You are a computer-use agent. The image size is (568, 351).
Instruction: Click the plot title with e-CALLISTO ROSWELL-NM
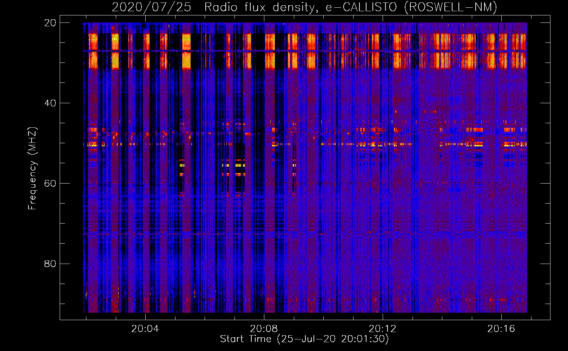pyautogui.click(x=304, y=7)
